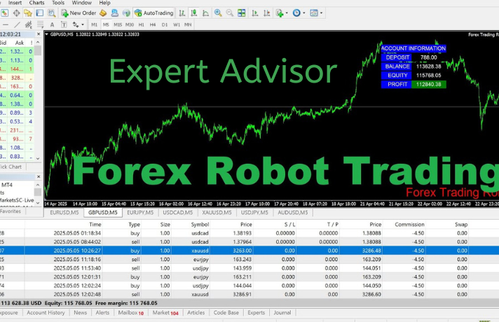
Task: Switch to MN timeframe
Action: point(188,24)
